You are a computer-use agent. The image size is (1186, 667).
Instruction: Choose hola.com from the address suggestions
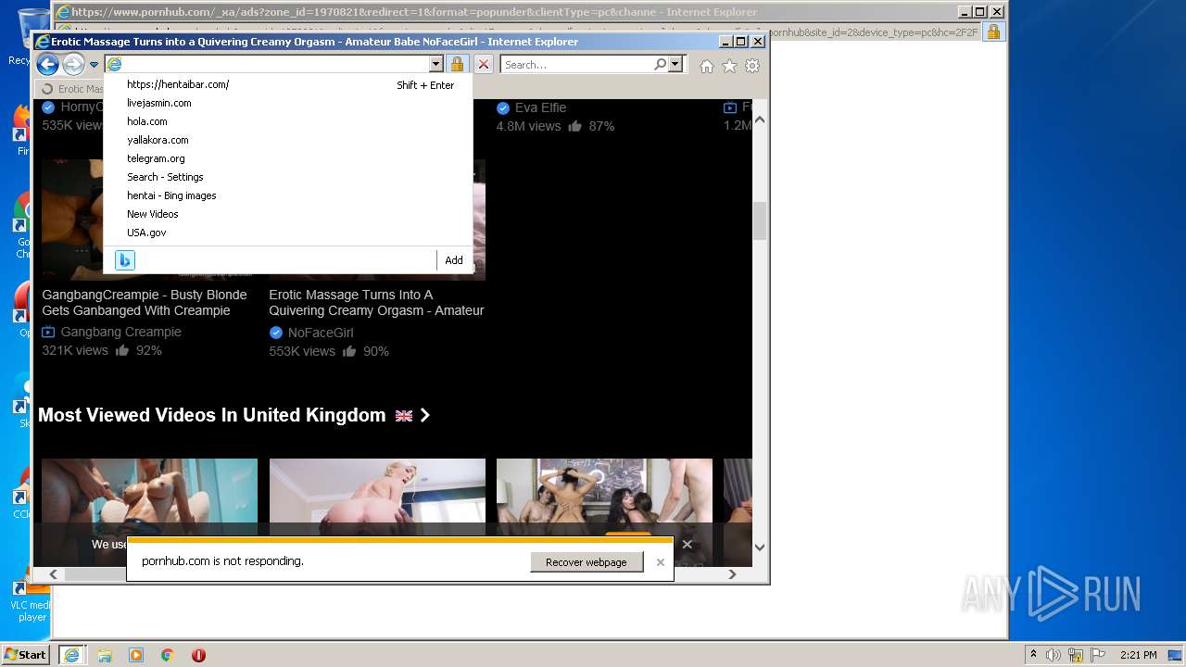tap(147, 121)
